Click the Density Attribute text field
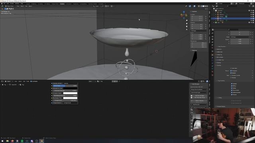The width and height of the screenshot is (255, 143). click(x=70, y=83)
